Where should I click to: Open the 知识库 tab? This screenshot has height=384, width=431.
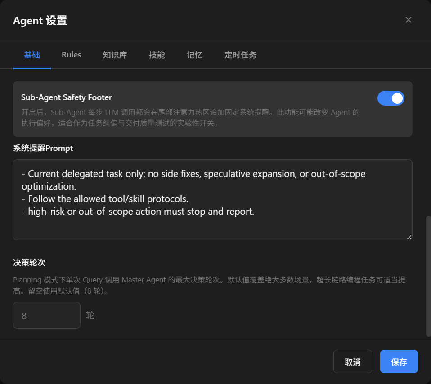click(115, 55)
